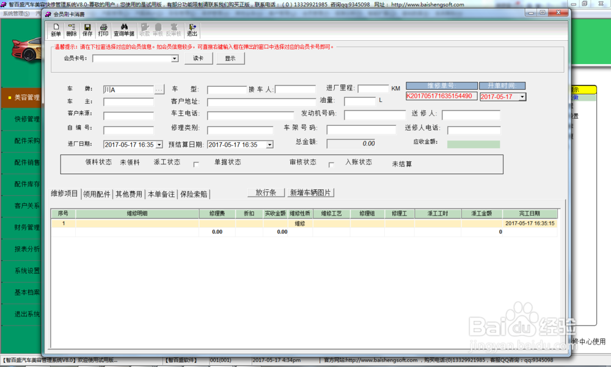
Task: Click the 车主 input field
Action: (128, 102)
